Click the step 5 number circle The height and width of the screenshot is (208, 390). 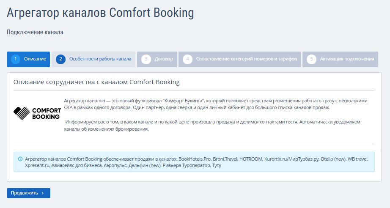coord(311,59)
